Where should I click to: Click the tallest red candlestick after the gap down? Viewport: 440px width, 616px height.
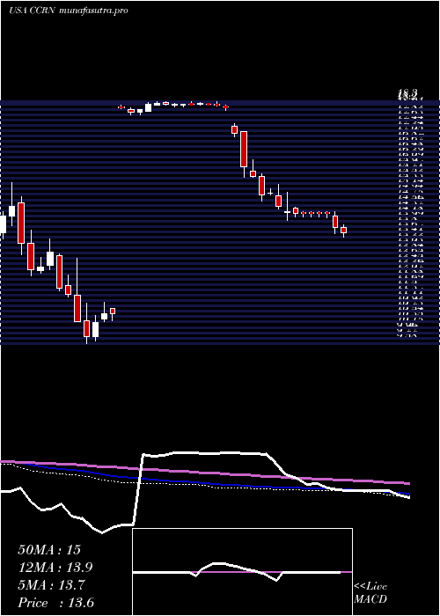(x=244, y=150)
